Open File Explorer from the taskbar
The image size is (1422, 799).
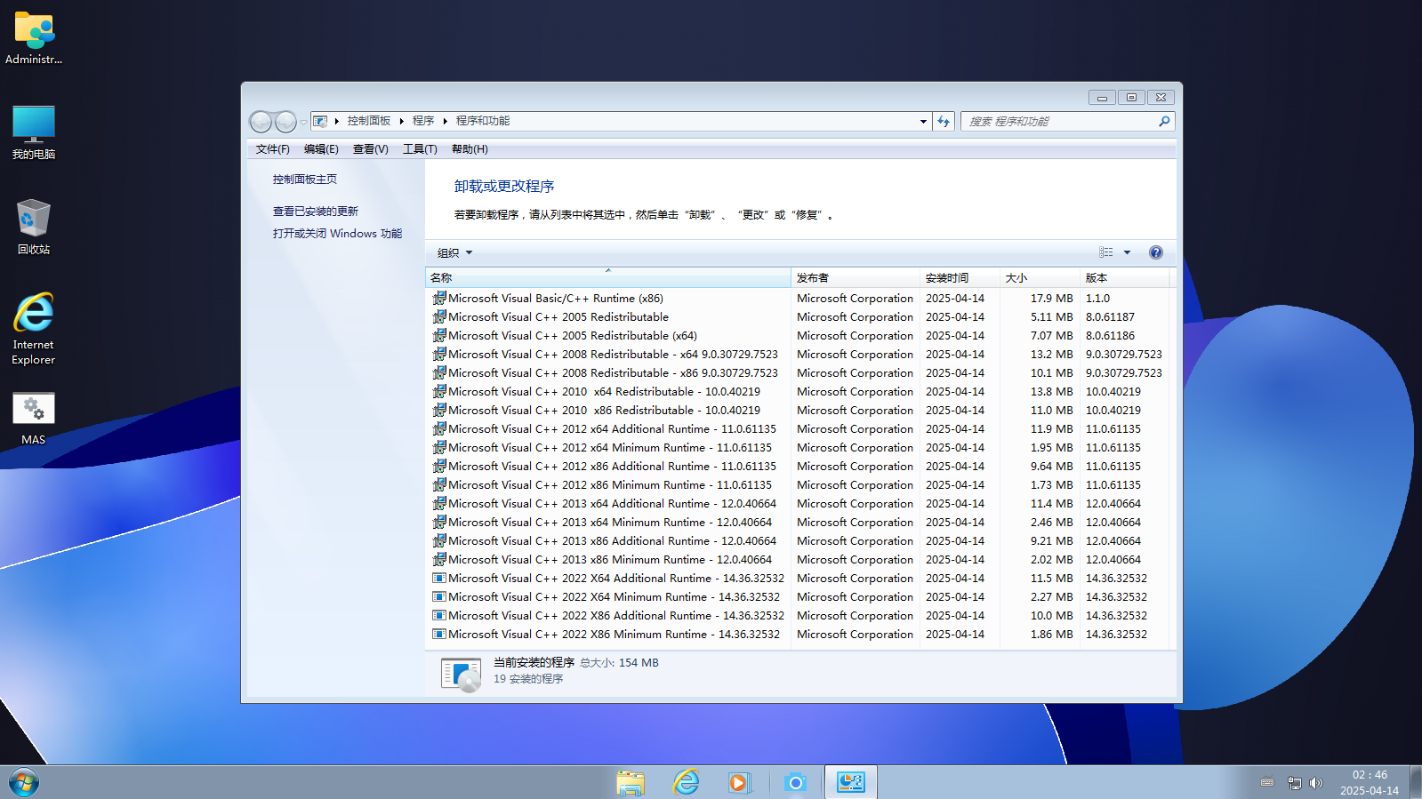pos(631,783)
